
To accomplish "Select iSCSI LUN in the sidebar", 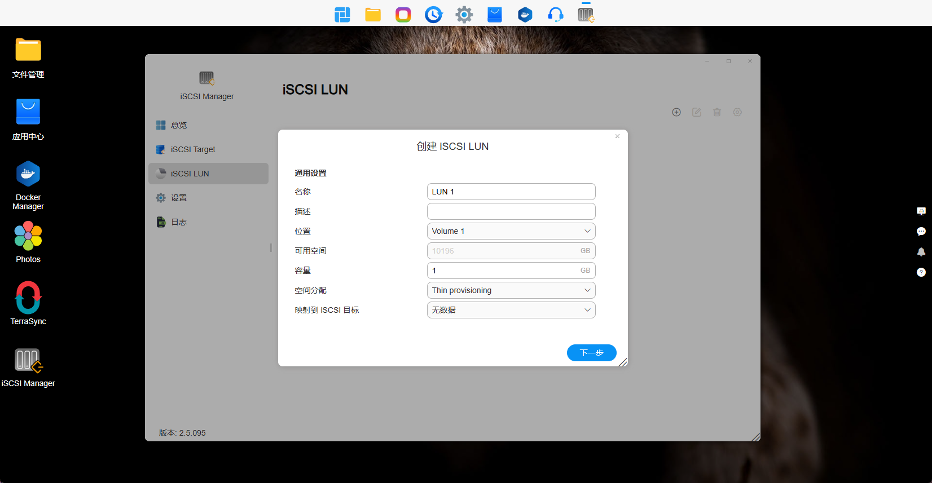I will click(208, 174).
